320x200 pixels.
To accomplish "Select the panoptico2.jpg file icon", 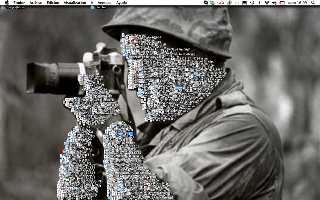I will point(124,34).
